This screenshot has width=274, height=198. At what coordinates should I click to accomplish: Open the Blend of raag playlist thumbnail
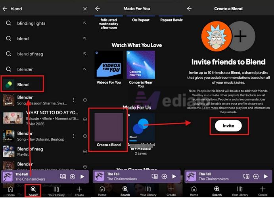[x=9, y=151]
